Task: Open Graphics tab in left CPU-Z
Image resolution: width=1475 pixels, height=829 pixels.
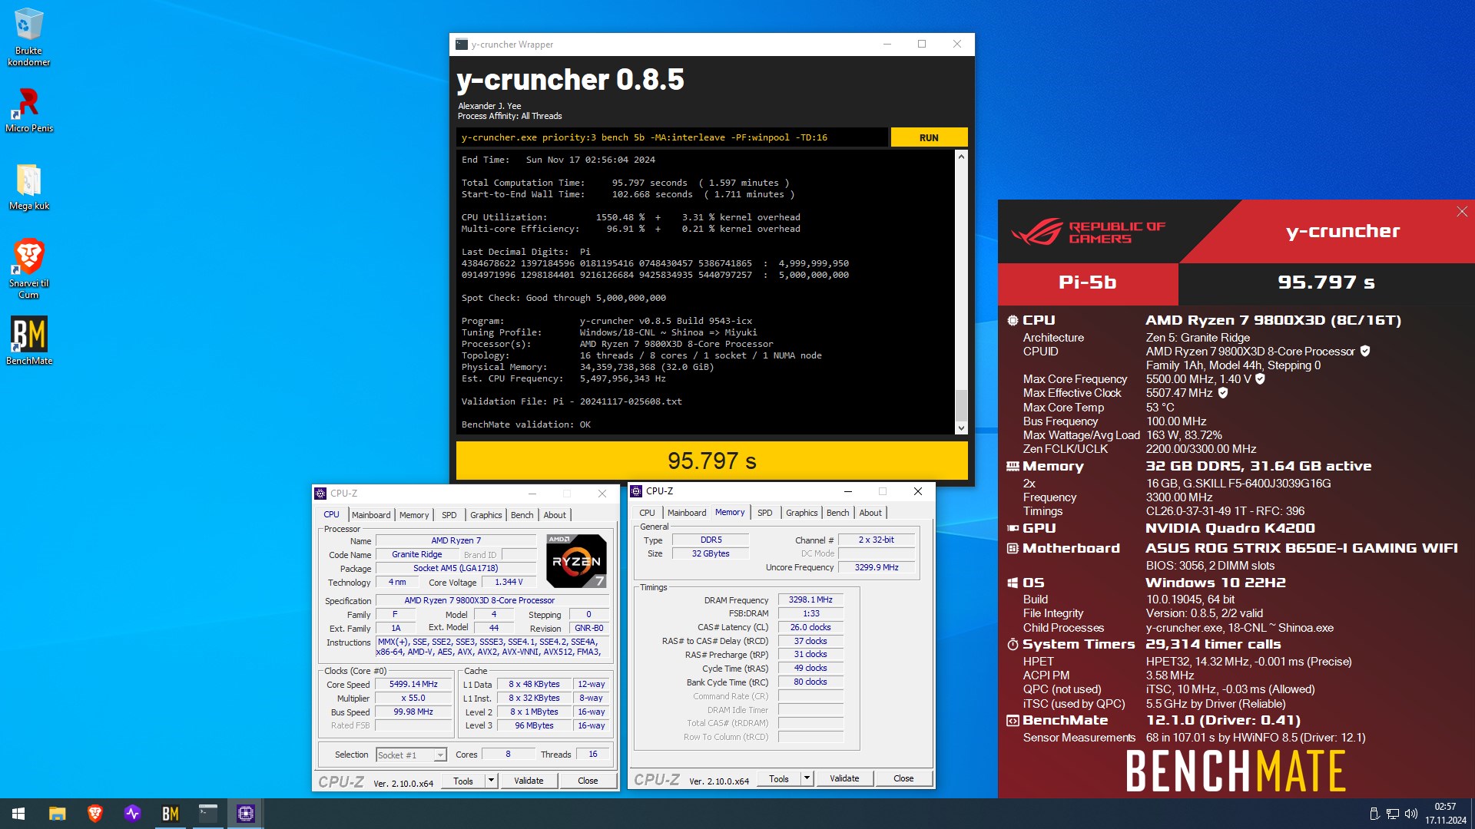Action: click(486, 515)
